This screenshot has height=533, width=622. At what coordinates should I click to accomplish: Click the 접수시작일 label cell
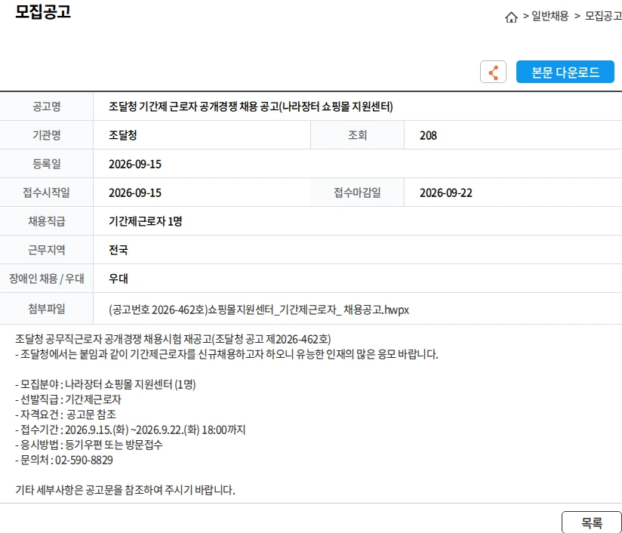point(46,193)
